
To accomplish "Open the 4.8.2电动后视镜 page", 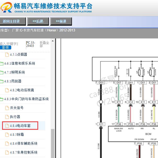I will (x=22, y=90).
